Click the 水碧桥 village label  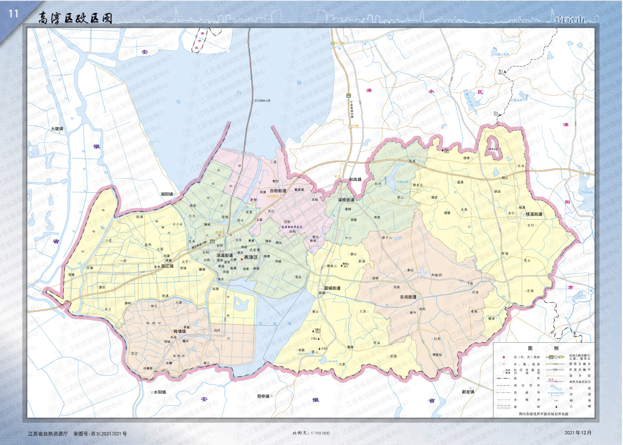pyautogui.click(x=148, y=369)
